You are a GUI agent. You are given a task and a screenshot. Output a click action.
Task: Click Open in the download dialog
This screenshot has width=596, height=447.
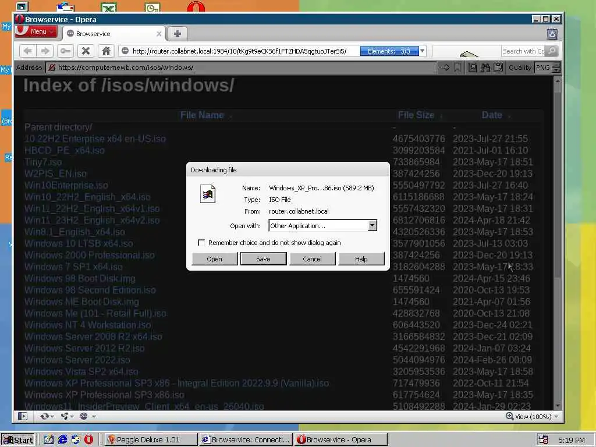[x=214, y=259]
